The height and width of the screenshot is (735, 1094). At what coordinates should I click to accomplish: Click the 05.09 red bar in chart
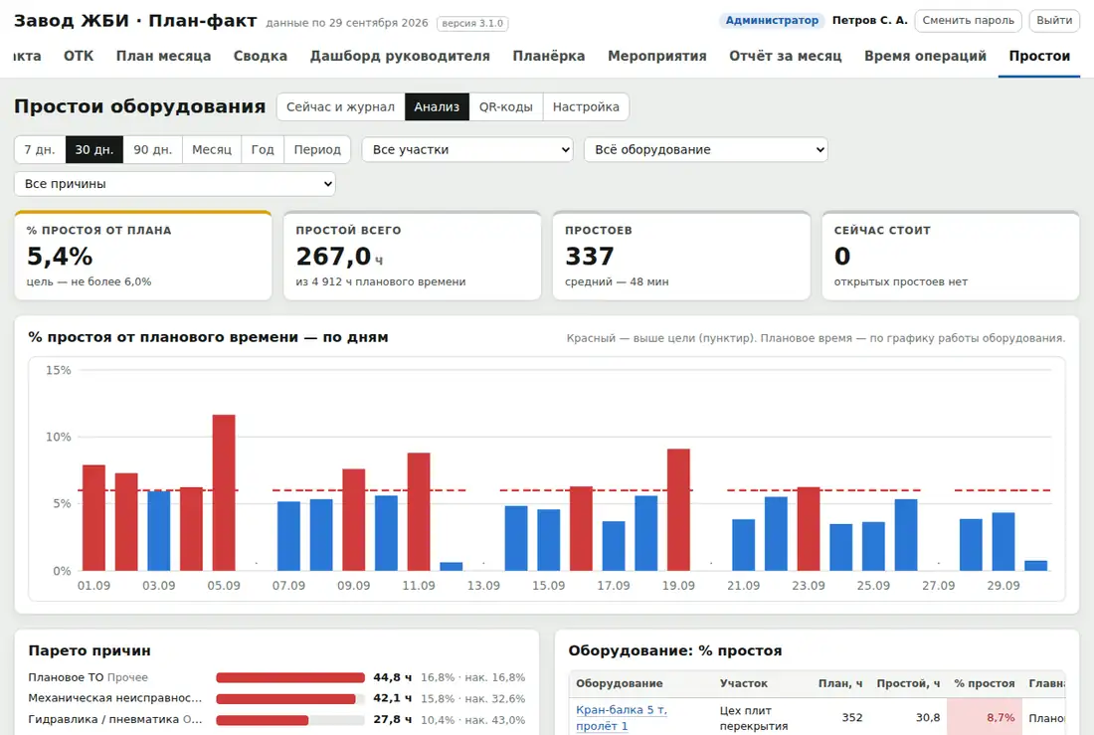pyautogui.click(x=224, y=492)
